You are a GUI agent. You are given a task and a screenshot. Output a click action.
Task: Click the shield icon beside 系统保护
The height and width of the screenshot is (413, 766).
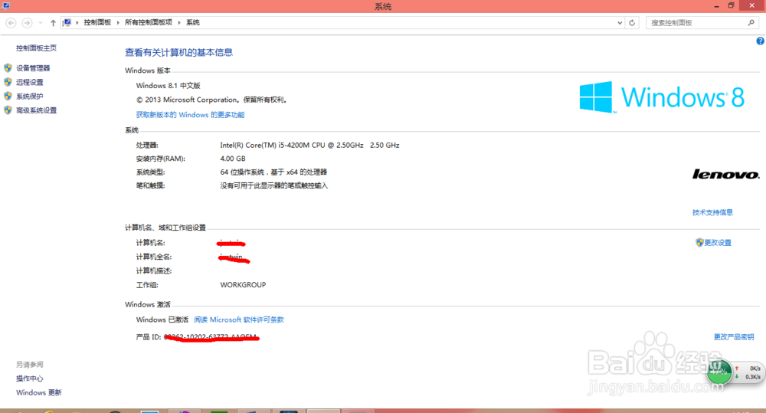click(x=8, y=97)
